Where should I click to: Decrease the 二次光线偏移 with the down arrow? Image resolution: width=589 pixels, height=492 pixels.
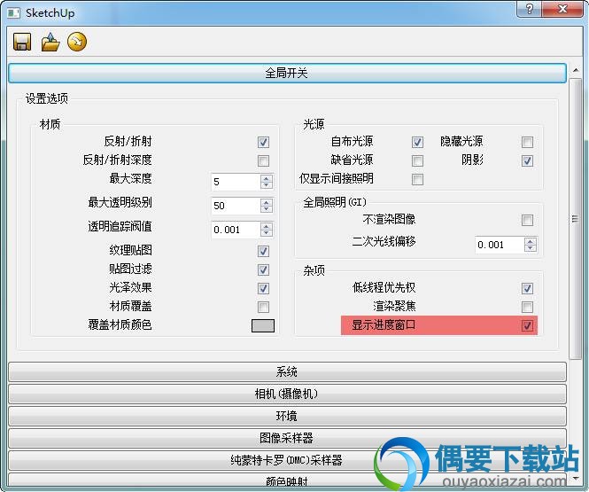pyautogui.click(x=530, y=248)
